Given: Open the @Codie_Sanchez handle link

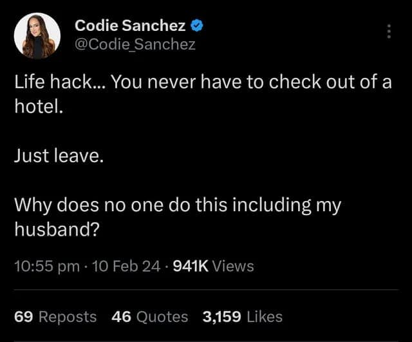Looking at the screenshot, I should tap(135, 44).
